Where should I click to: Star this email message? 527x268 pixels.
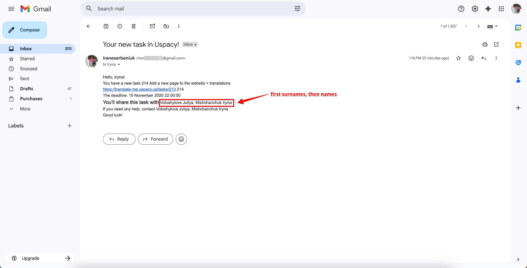pos(459,58)
